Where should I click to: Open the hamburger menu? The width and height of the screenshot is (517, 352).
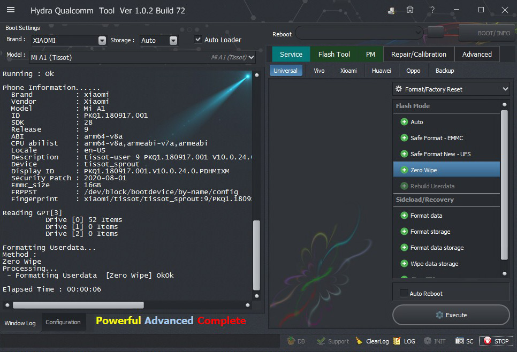click(11, 10)
